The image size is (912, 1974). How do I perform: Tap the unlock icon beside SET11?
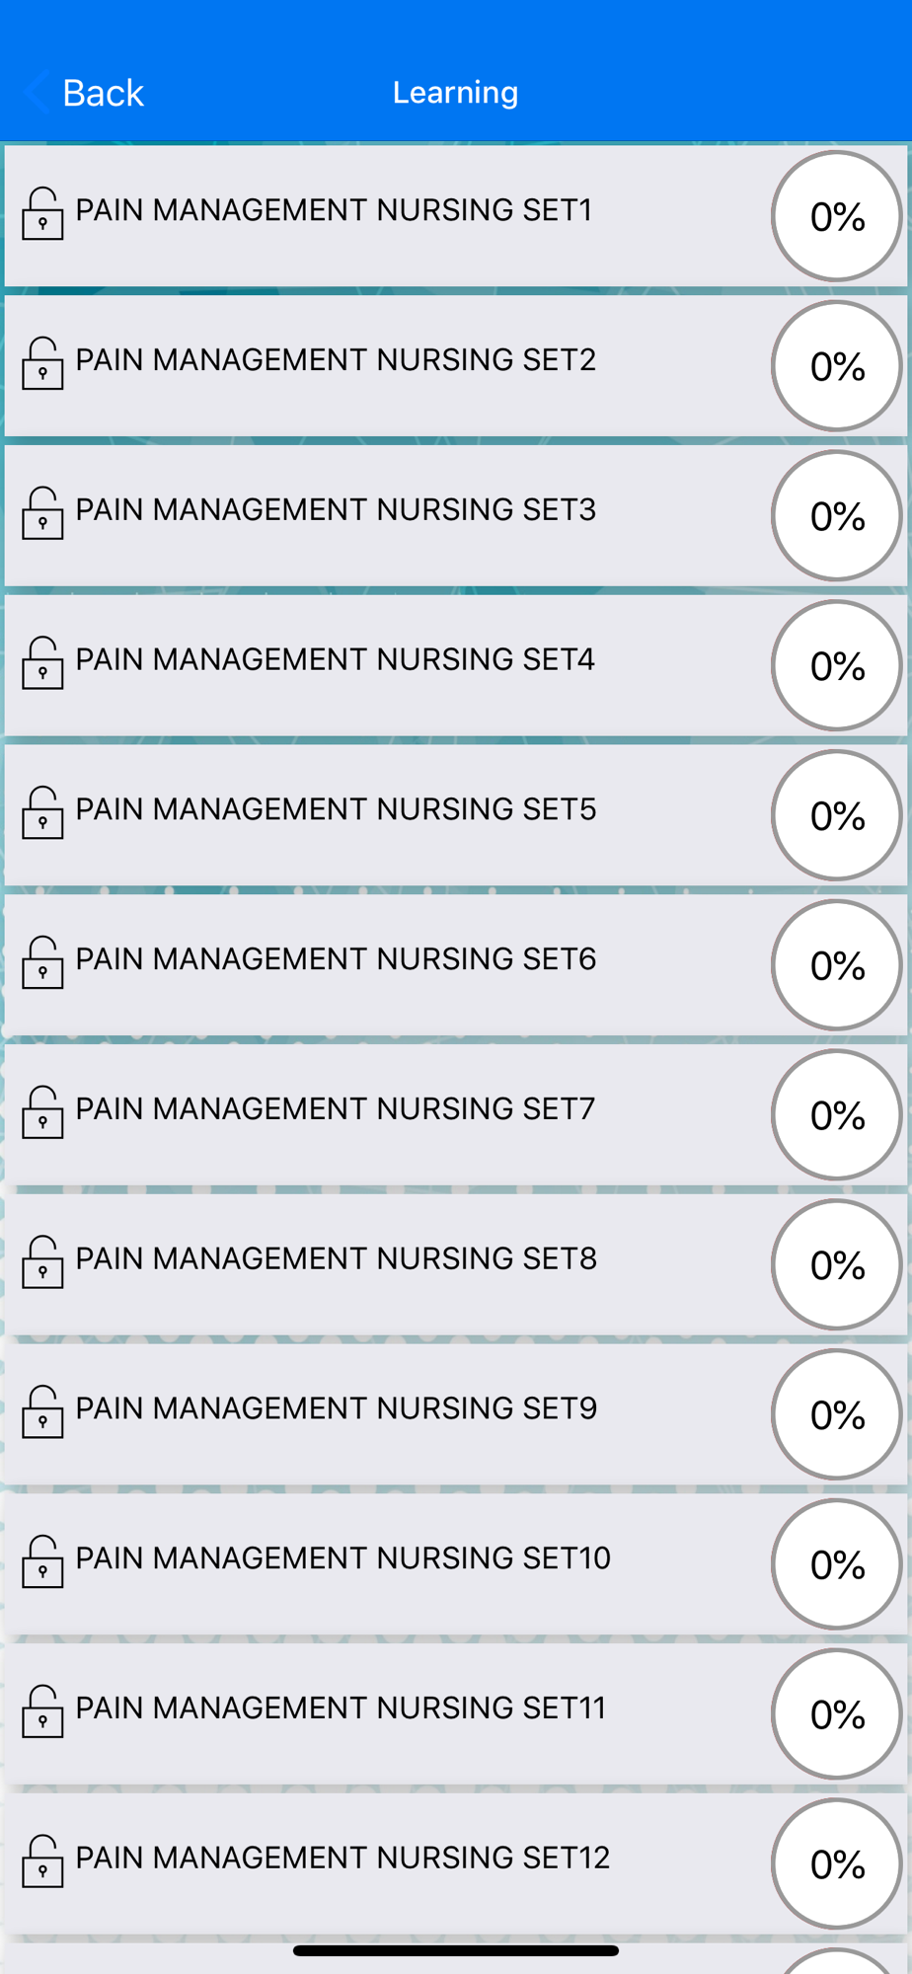point(42,1711)
